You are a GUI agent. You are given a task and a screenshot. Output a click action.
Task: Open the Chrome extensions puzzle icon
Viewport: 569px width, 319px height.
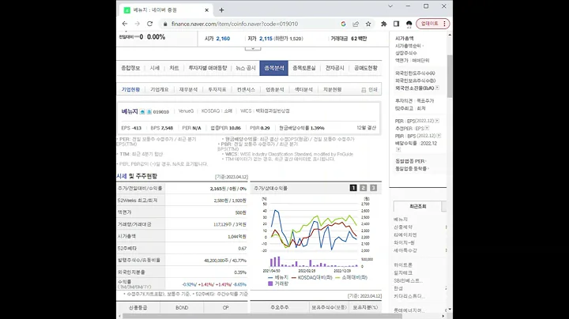coord(383,24)
